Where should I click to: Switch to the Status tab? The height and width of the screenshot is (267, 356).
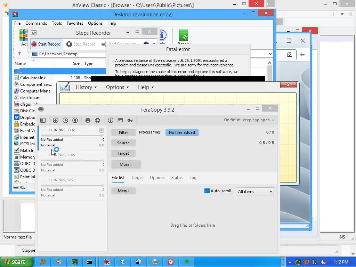tap(177, 178)
